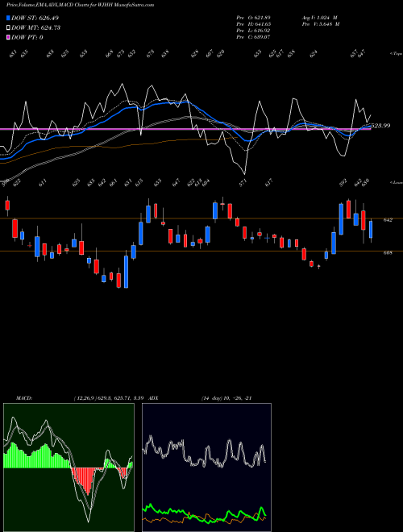Click the 'Pre V: 3.648 M' volume text
The width and height of the screenshot is (403, 532).
tap(321, 24)
